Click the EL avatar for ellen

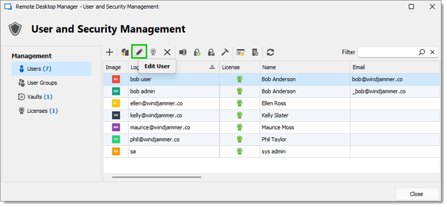point(116,103)
